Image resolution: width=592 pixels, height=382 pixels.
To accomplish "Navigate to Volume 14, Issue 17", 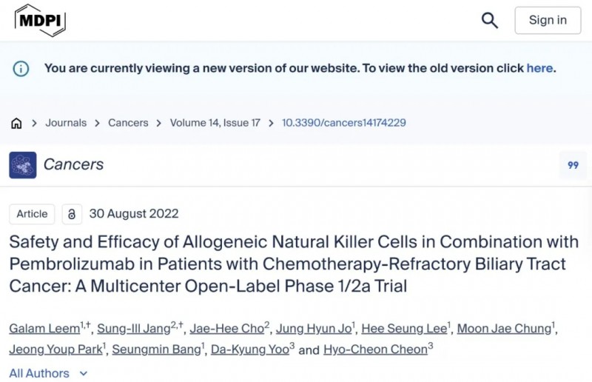I will (x=215, y=123).
